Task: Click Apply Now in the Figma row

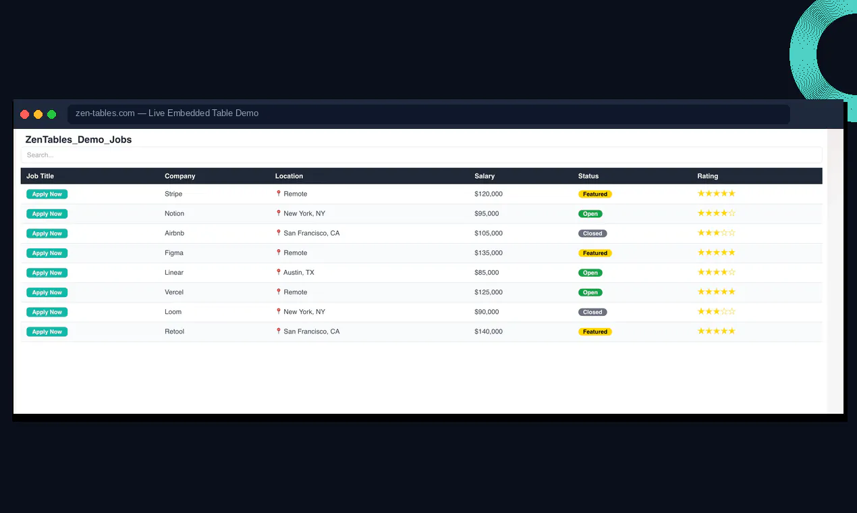Action: click(x=47, y=253)
